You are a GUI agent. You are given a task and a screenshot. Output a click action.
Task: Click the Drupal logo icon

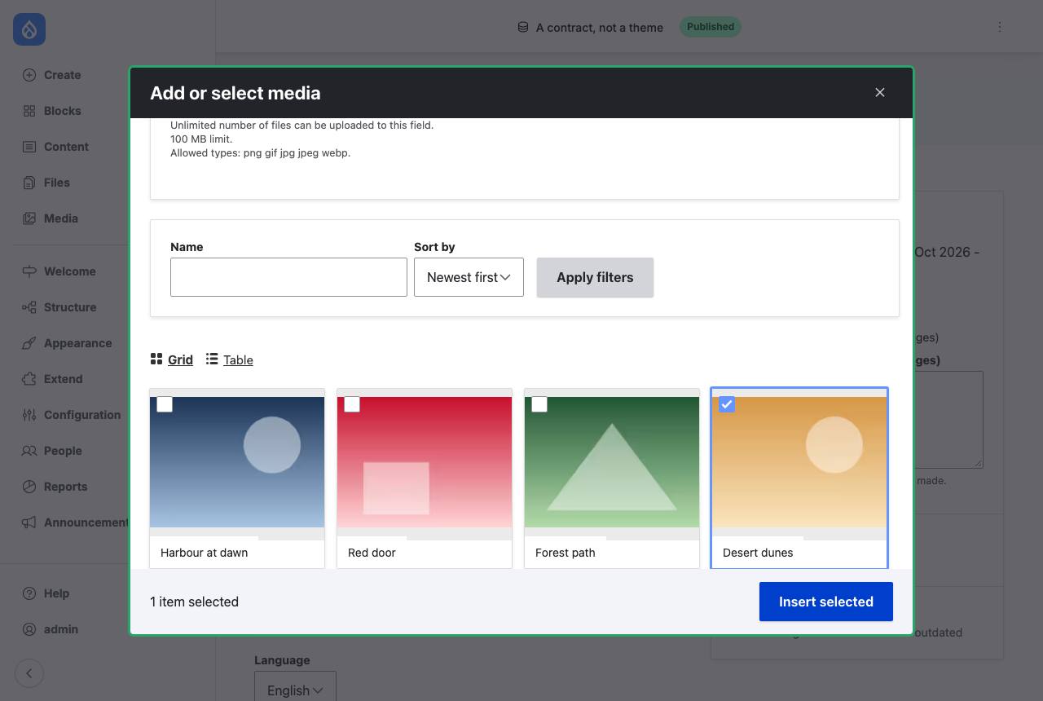[29, 29]
